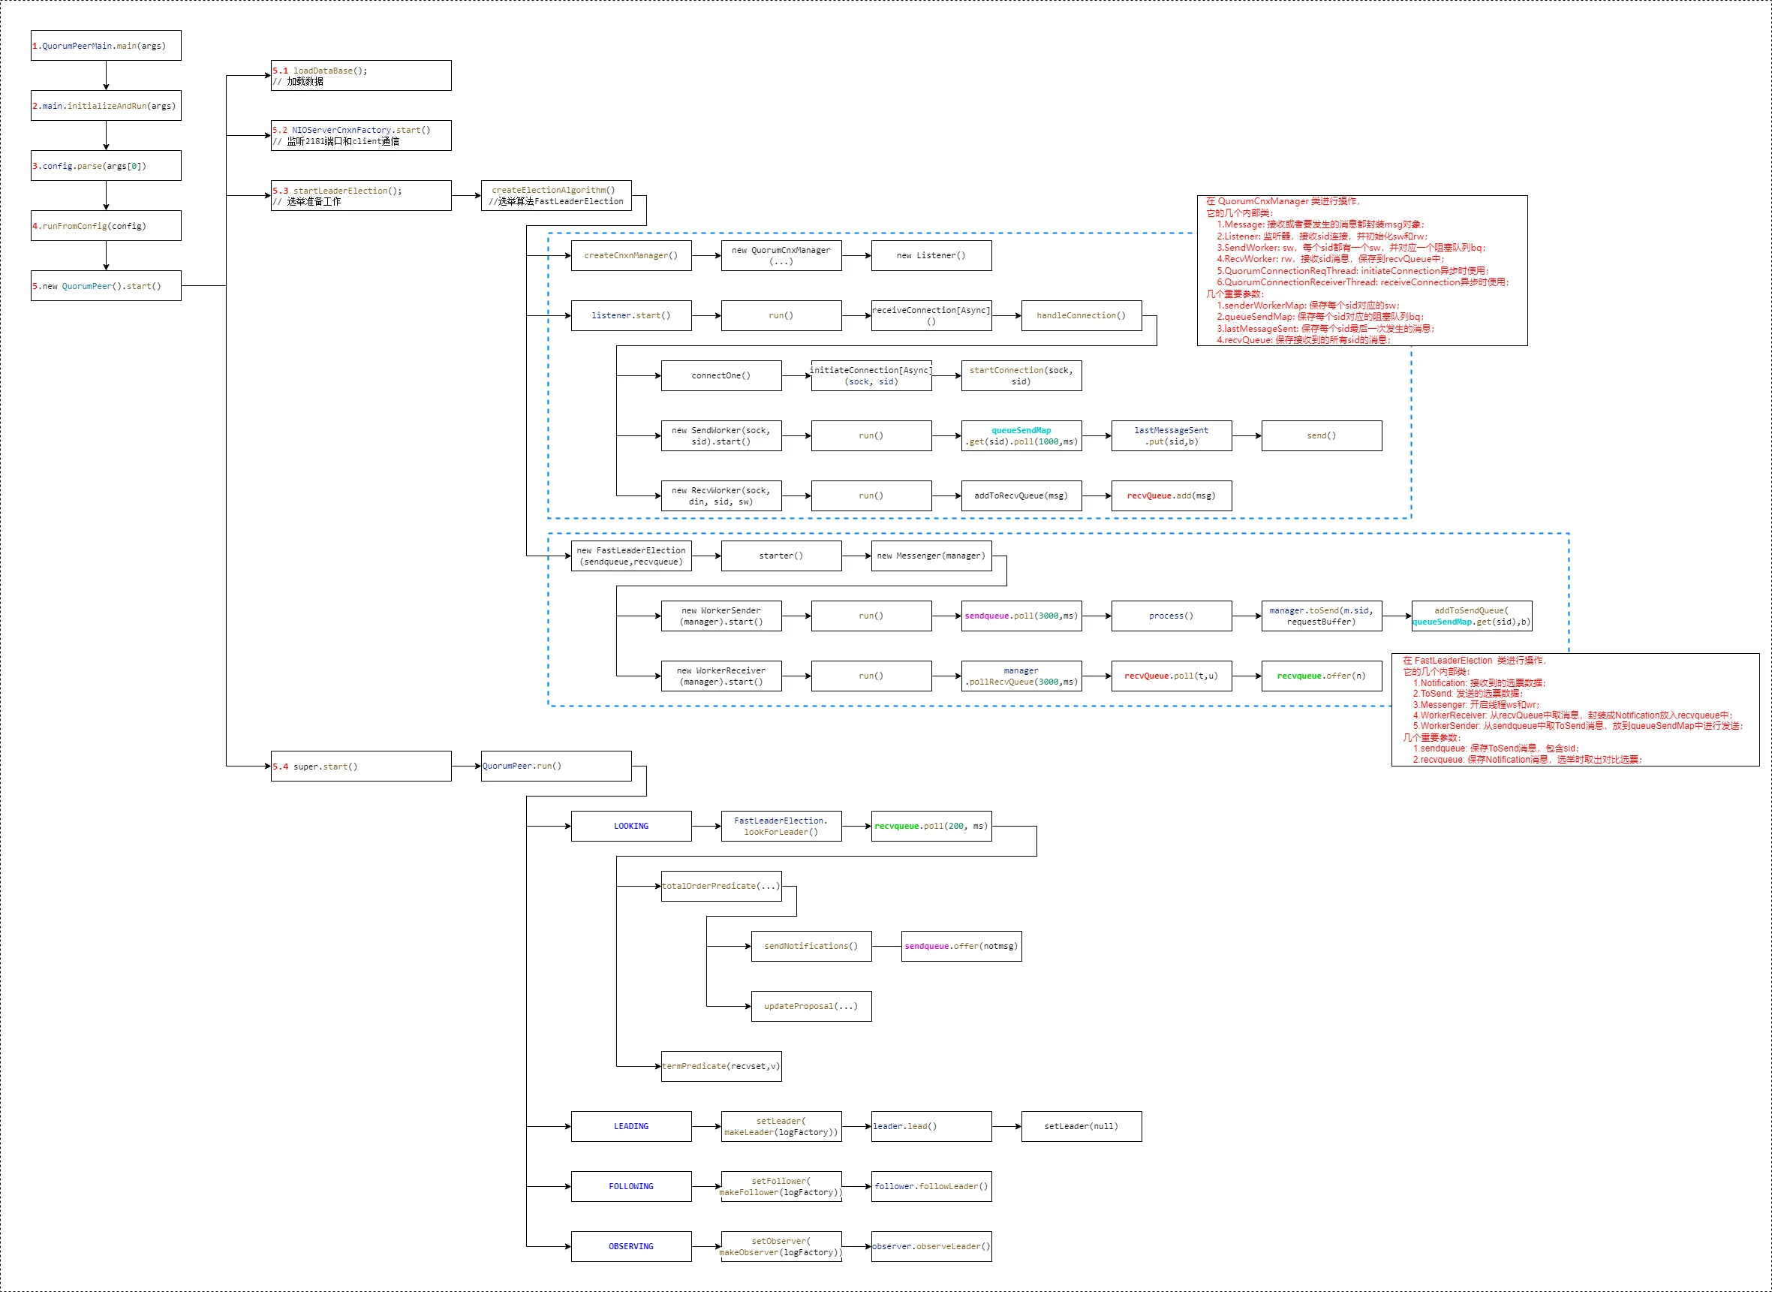1772x1292 pixels.
Task: Select the recvQueue.add(msg) node
Action: click(1171, 495)
